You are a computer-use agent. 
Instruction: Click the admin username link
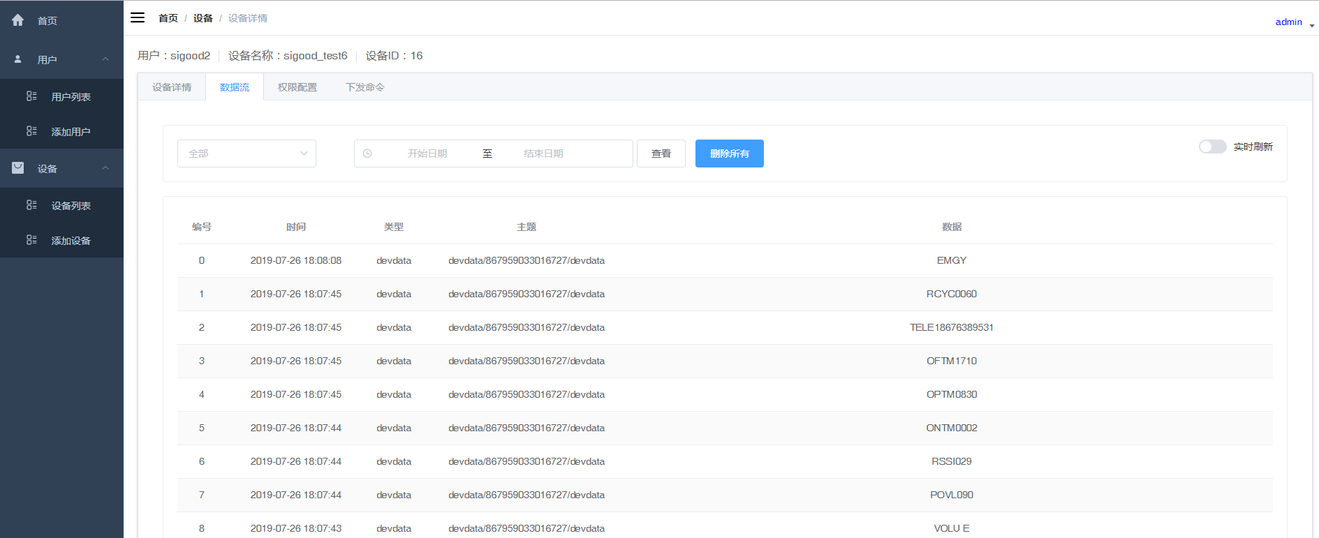point(1288,22)
